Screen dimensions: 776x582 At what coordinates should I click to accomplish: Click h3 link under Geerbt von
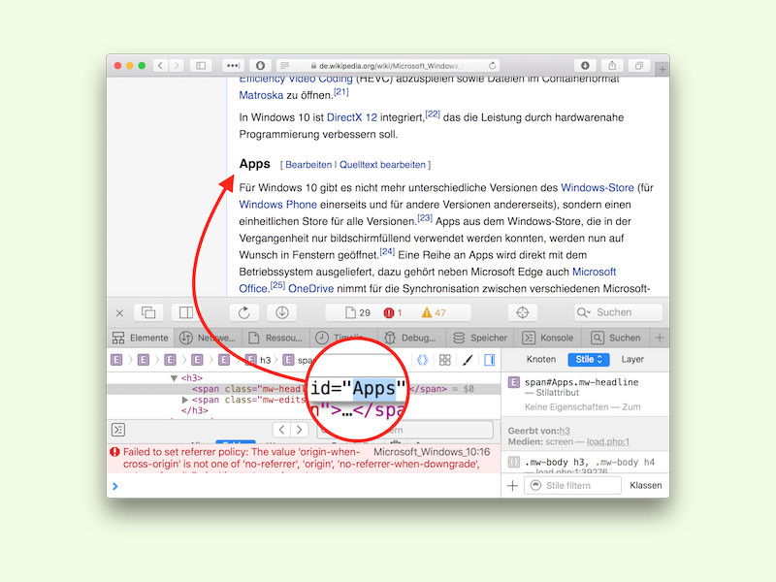[x=565, y=431]
